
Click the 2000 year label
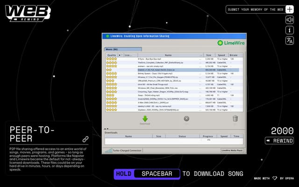282,131
